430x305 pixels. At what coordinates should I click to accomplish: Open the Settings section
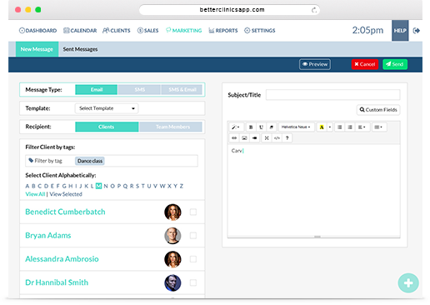click(x=260, y=31)
